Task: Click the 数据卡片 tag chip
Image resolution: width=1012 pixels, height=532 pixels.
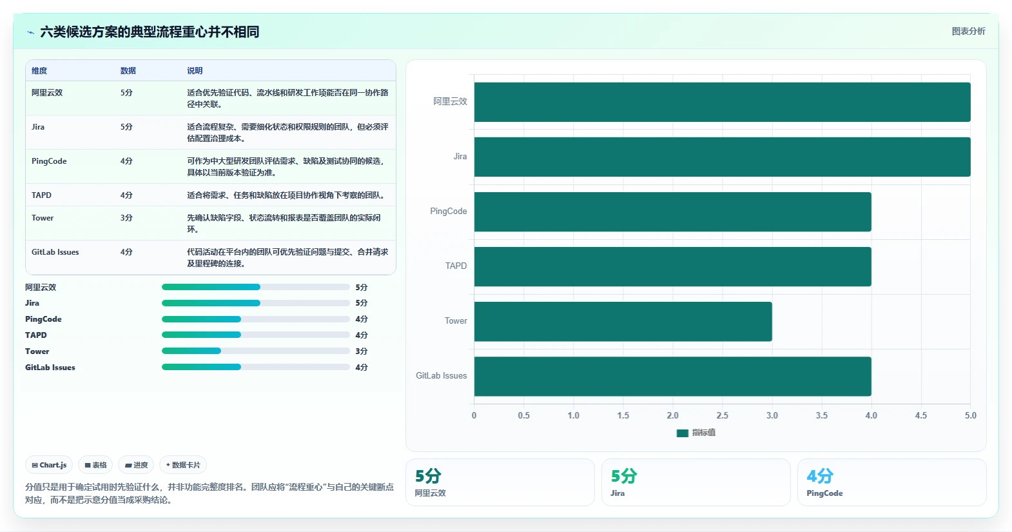Action: click(x=183, y=465)
